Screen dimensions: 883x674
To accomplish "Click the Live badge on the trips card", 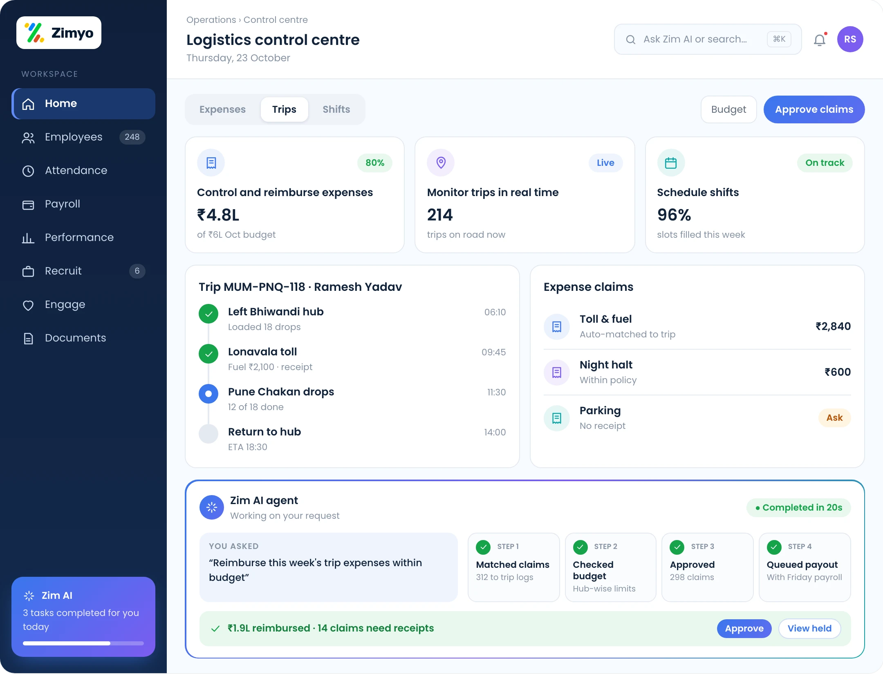I will coord(605,163).
